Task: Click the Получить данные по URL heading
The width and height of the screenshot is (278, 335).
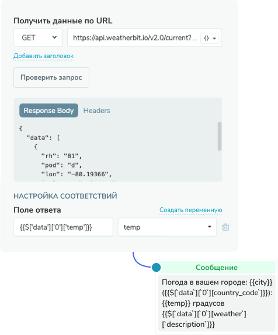Action: tap(63, 20)
